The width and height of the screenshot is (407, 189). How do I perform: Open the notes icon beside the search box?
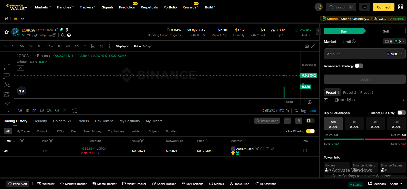tap(319, 7)
